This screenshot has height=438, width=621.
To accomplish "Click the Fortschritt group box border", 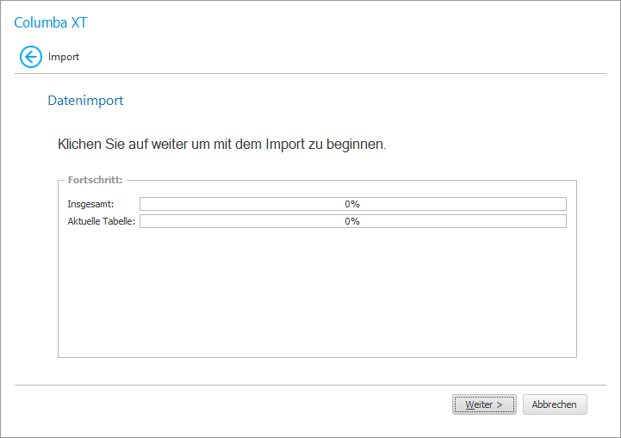I will coord(58,275).
